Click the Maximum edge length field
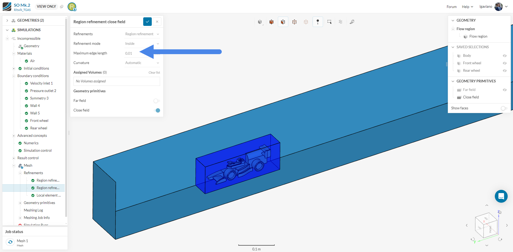The height and width of the screenshot is (252, 513). click(132, 53)
